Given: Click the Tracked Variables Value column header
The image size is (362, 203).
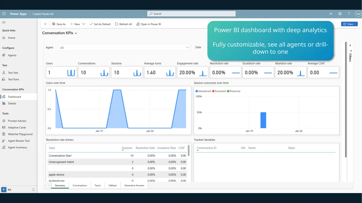Looking at the screenshot, I should 291,148.
